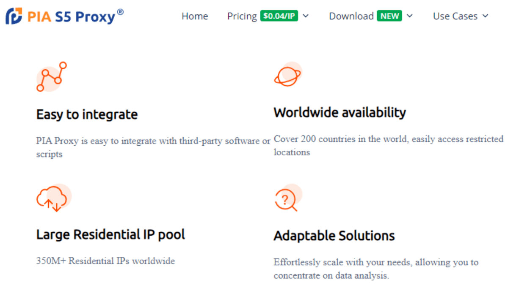The width and height of the screenshot is (508, 285).
Task: Click the Adaptable Solutions heading
Action: point(334,236)
